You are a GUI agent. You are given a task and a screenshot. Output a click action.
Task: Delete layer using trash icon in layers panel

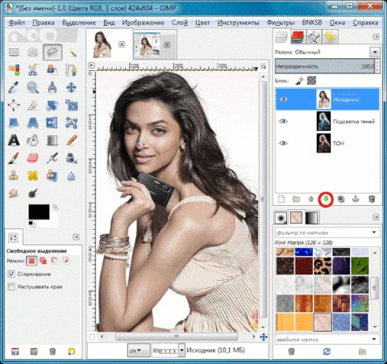pyautogui.click(x=372, y=199)
